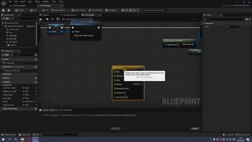Click the Play input pin on timeline
This screenshot has height=142, width=252.
click(x=115, y=72)
